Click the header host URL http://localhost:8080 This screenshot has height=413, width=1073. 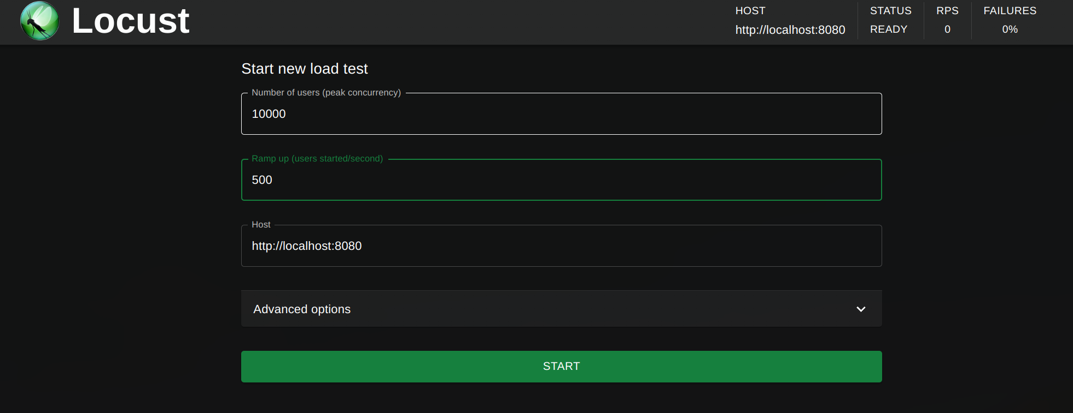(790, 30)
